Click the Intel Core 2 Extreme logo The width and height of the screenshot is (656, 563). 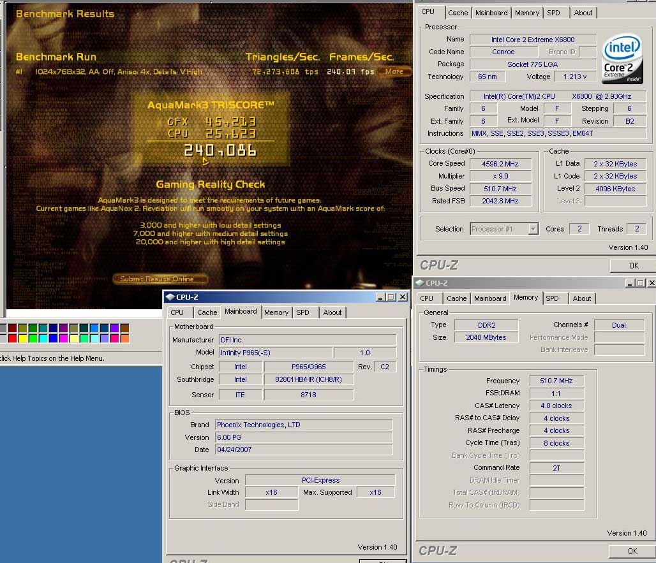(622, 59)
